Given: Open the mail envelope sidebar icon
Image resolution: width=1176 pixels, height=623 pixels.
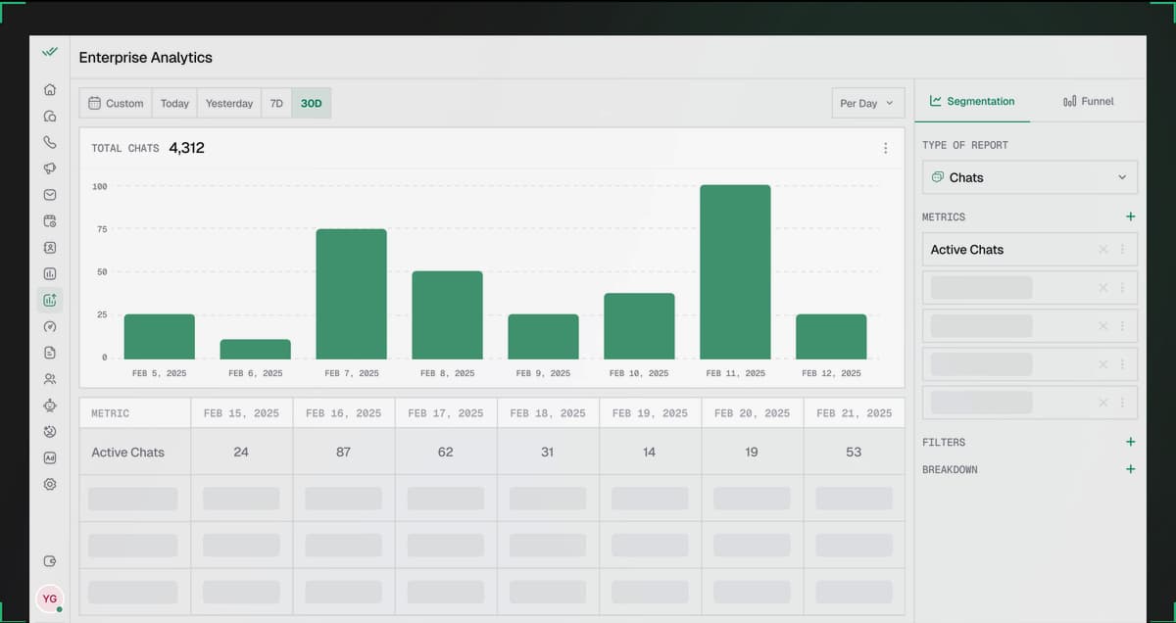Looking at the screenshot, I should 50,195.
